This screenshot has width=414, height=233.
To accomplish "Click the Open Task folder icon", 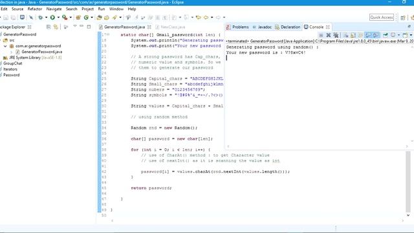I will click(x=107, y=17).
